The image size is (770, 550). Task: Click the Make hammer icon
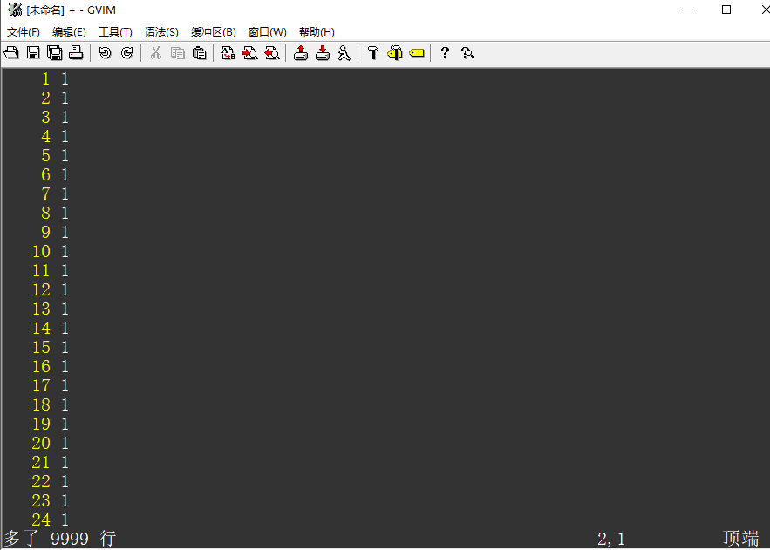tap(372, 53)
